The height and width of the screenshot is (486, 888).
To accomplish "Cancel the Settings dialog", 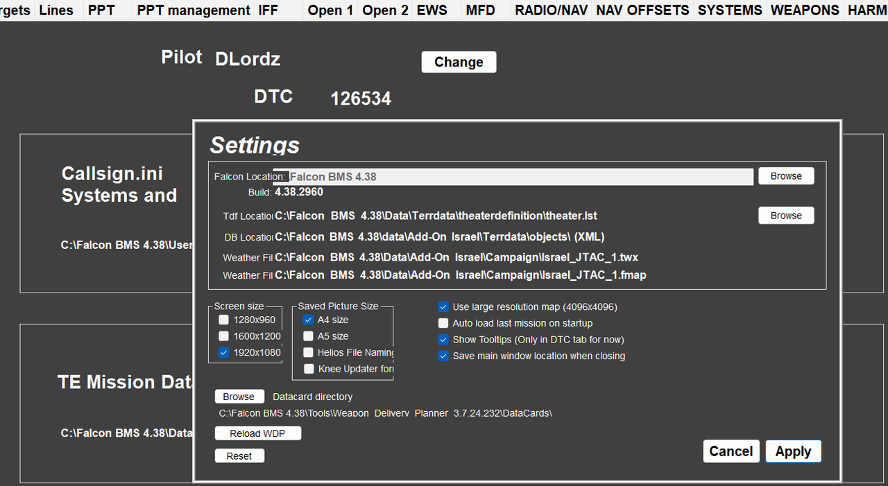I will (x=731, y=451).
